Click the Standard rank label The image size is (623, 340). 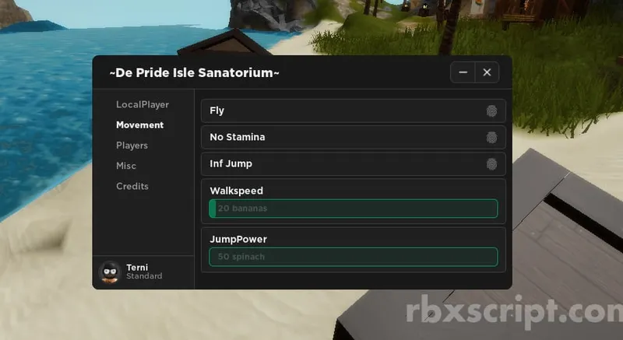144,276
